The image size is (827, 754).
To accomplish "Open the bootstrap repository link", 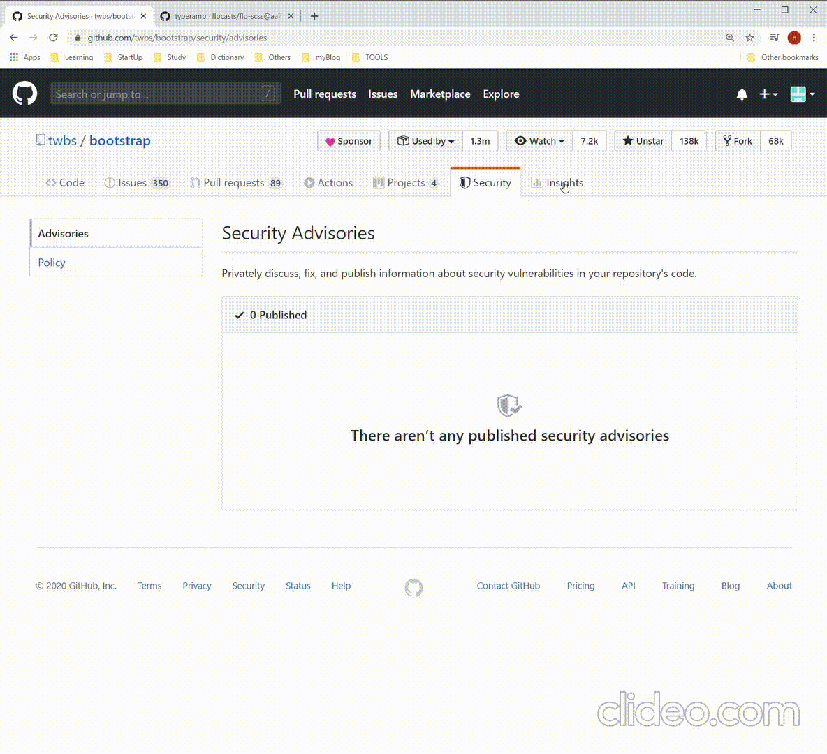I will point(119,141).
